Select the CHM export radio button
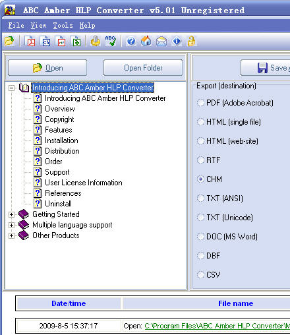The image size is (290, 335). (200, 179)
